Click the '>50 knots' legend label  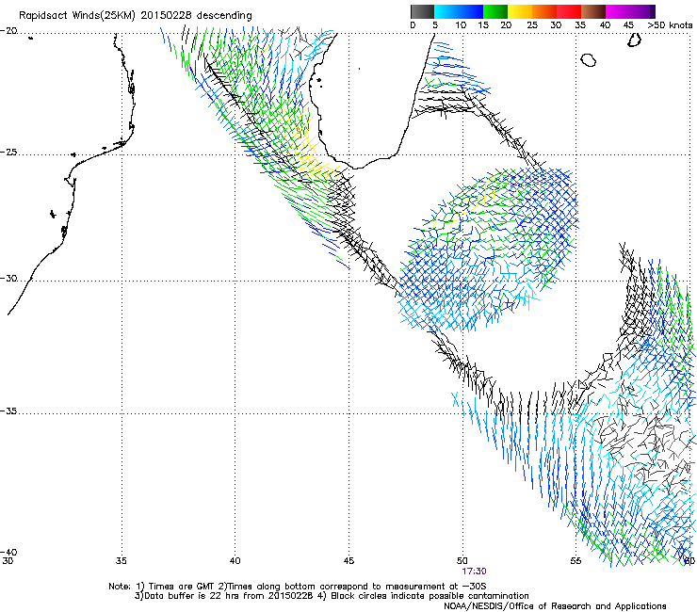[x=670, y=25]
